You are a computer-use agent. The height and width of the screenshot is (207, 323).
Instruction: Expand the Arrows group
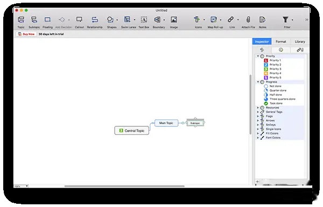(x=258, y=120)
